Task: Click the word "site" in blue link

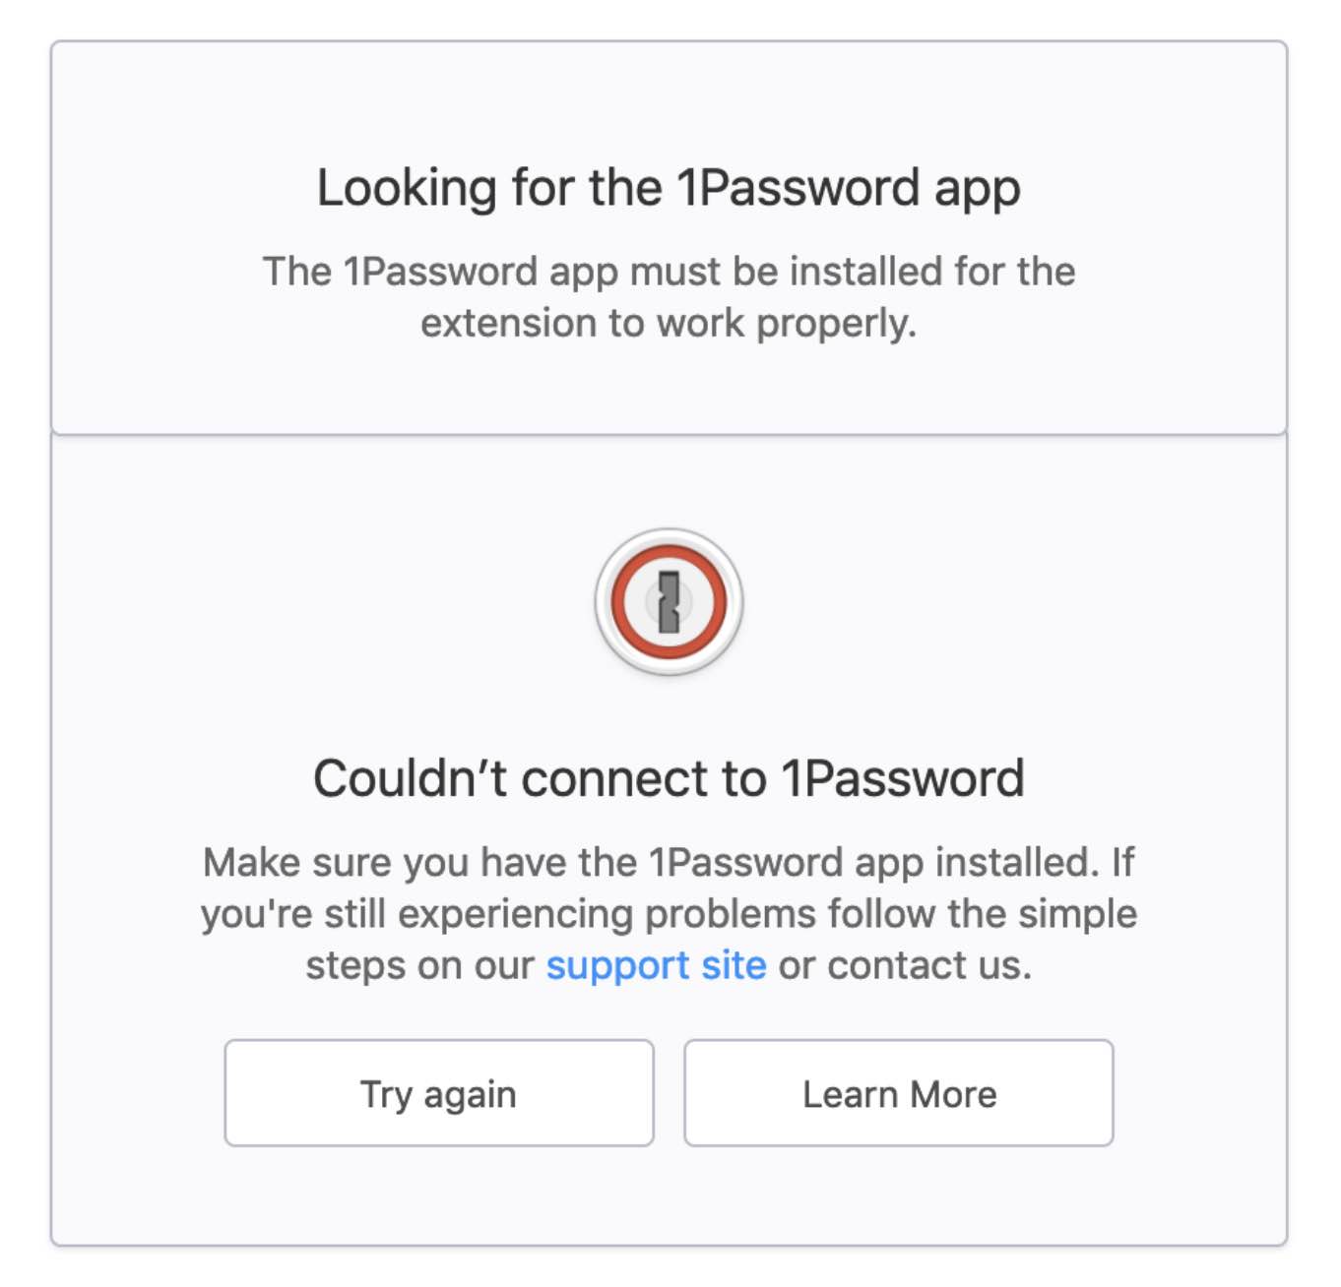Action: [x=734, y=965]
